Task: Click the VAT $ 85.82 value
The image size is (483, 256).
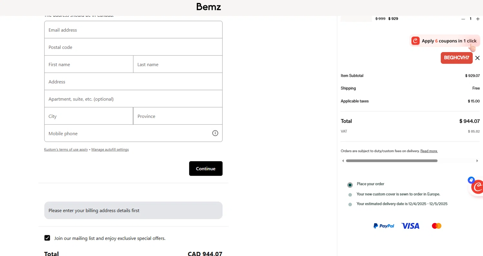Action: [x=474, y=131]
